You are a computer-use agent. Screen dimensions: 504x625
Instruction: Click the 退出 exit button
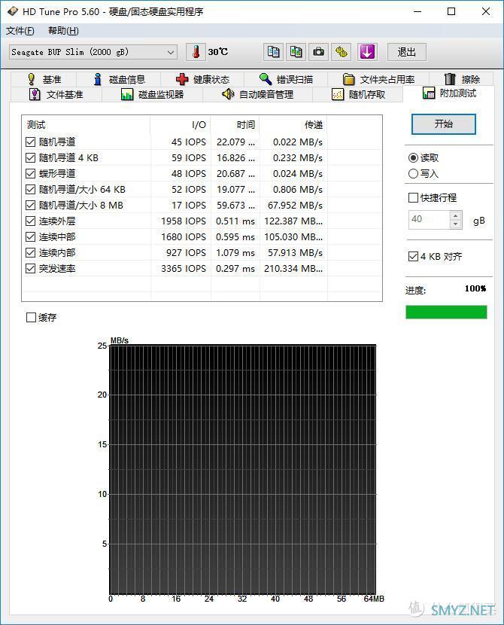point(406,52)
